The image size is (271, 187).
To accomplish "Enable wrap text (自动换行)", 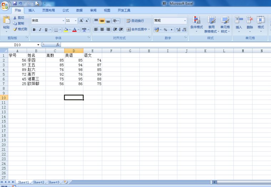I will click(x=135, y=21).
